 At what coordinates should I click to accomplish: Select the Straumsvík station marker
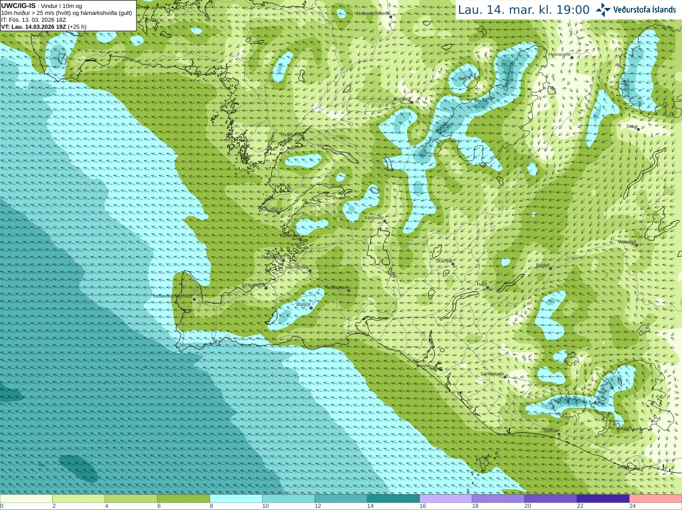tap(266, 288)
